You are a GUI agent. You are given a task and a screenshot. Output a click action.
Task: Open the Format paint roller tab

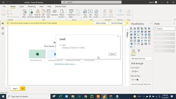139,51
